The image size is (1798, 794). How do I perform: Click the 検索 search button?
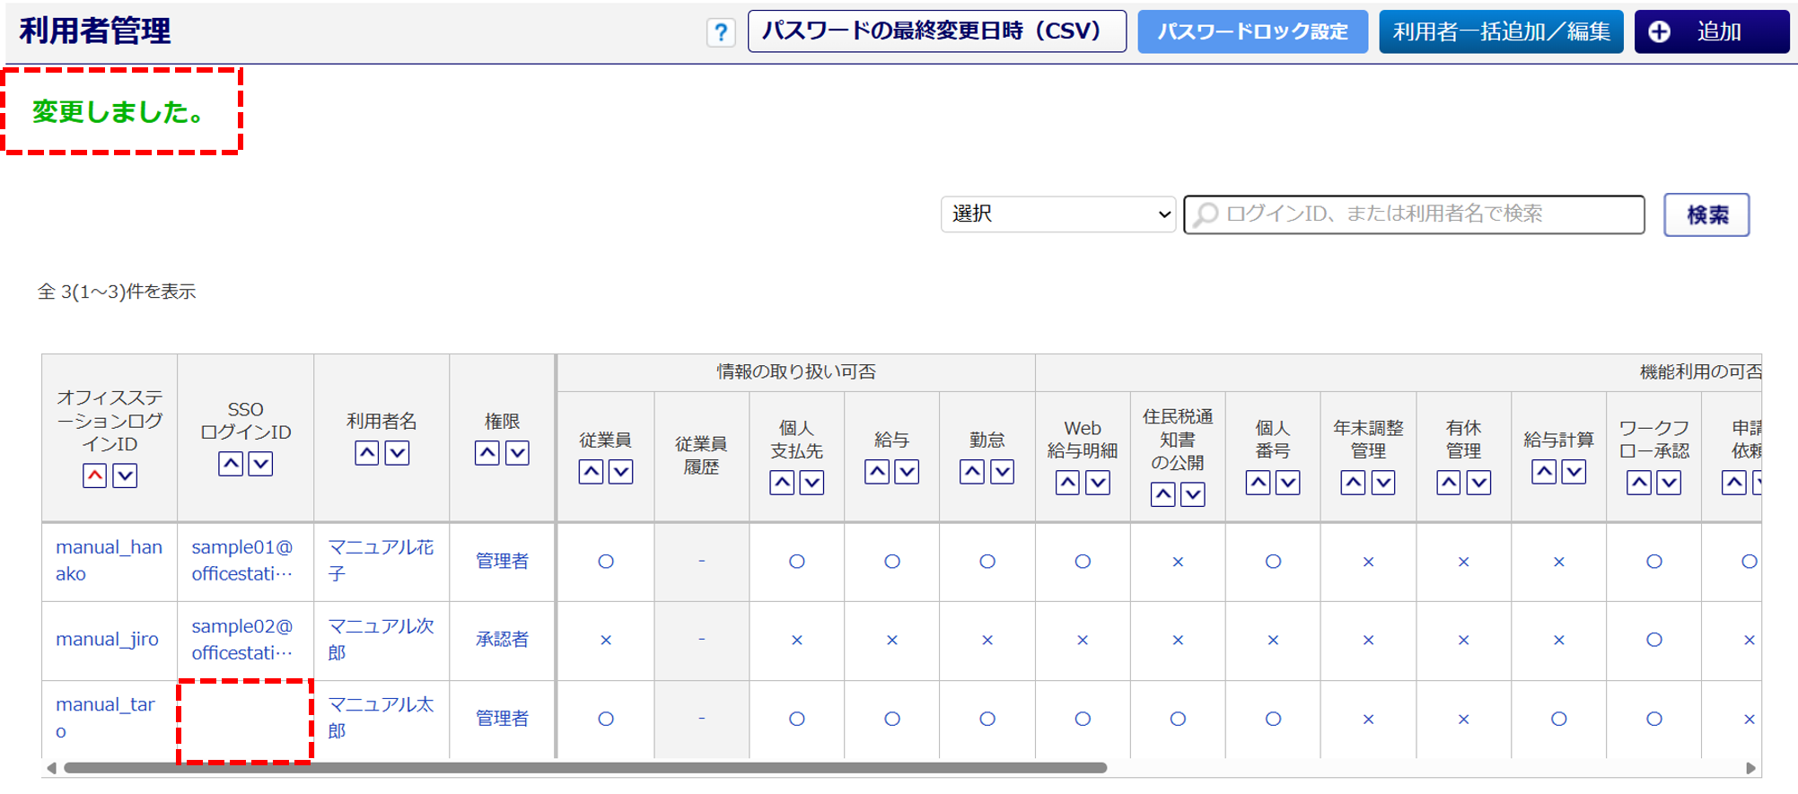pos(1706,215)
